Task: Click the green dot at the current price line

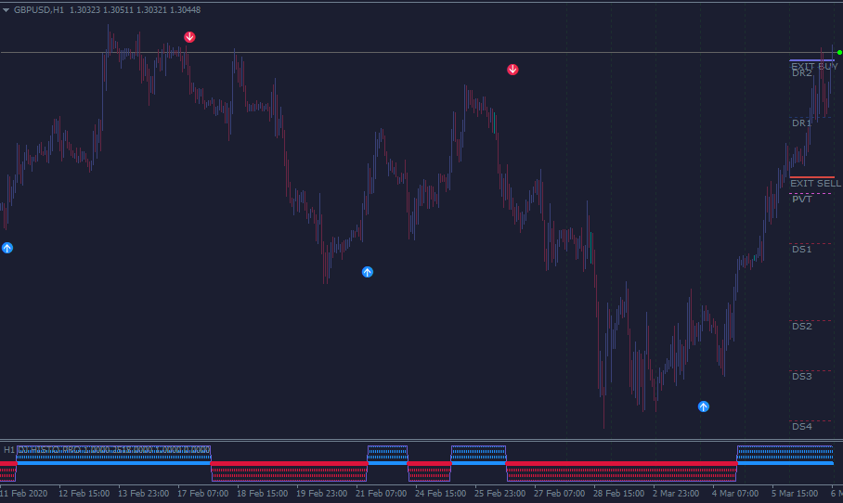Action: tap(839, 52)
